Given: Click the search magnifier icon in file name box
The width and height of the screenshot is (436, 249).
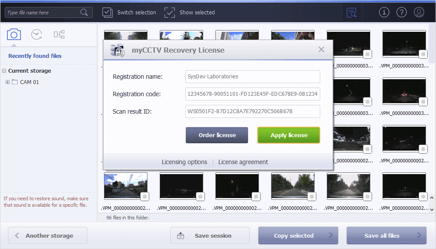Looking at the screenshot, I should [84, 12].
